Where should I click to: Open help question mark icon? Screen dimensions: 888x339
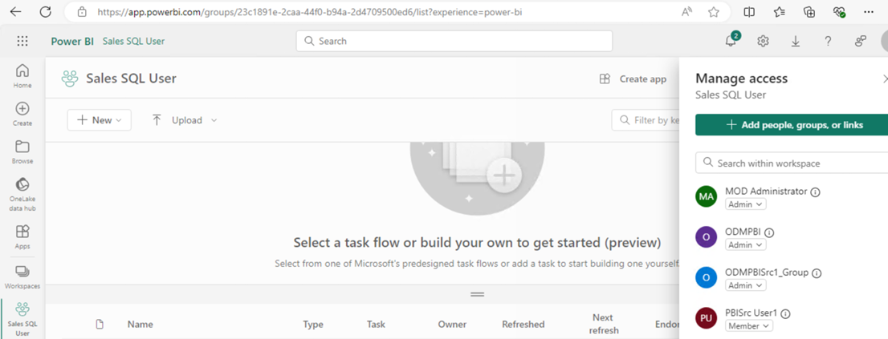[828, 41]
